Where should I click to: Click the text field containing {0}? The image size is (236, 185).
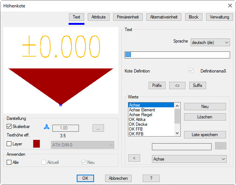click(177, 55)
